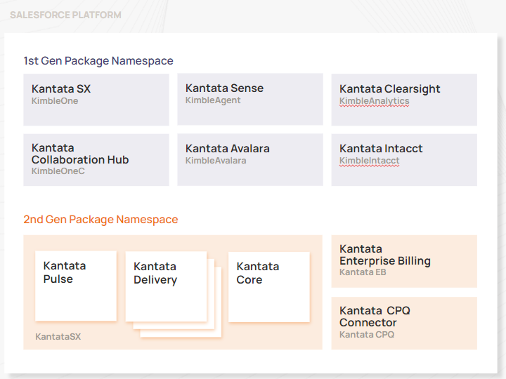Image resolution: width=506 pixels, height=379 pixels.
Task: Click the Kantata CPQ namespace label
Action: click(x=367, y=335)
